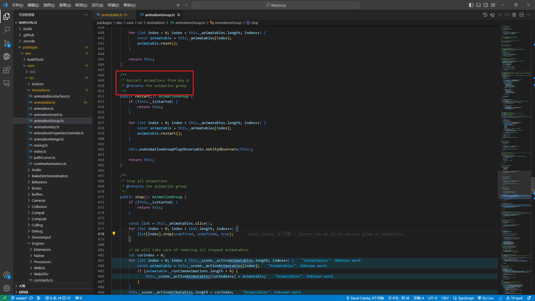
Task: Click the split editor icon
Action: tap(521, 15)
